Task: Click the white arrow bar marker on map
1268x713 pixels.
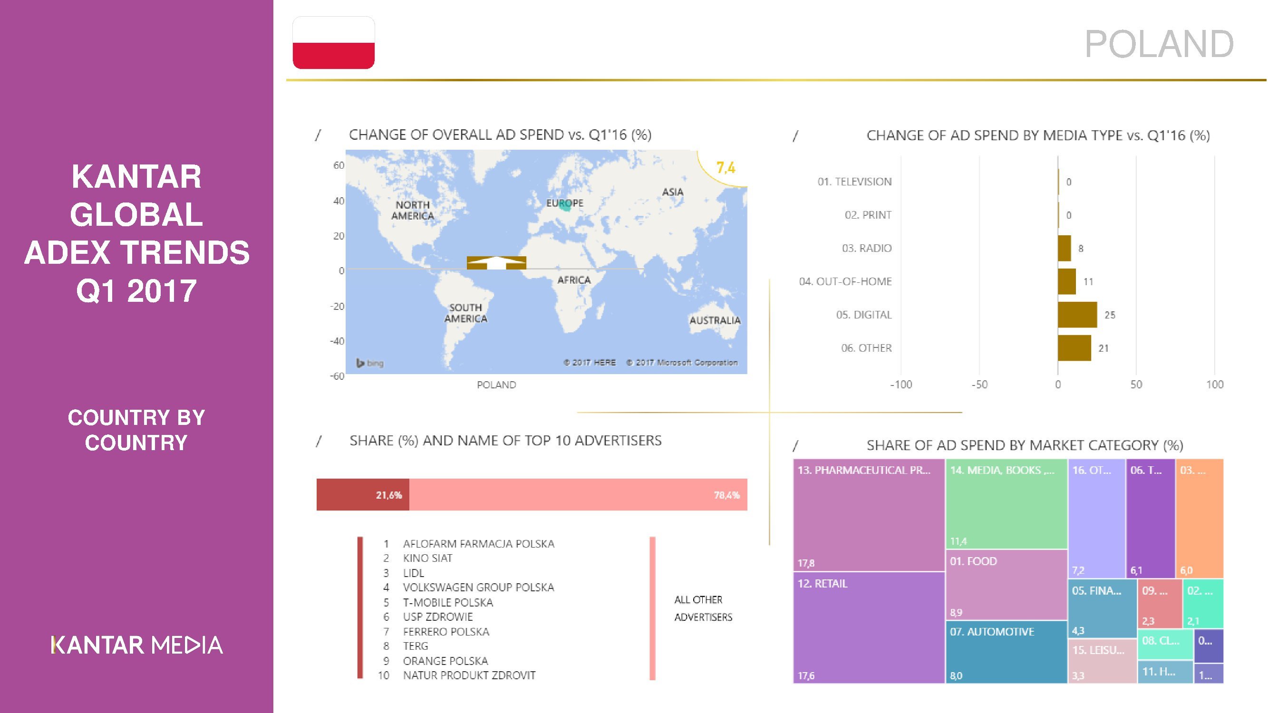Action: click(496, 263)
